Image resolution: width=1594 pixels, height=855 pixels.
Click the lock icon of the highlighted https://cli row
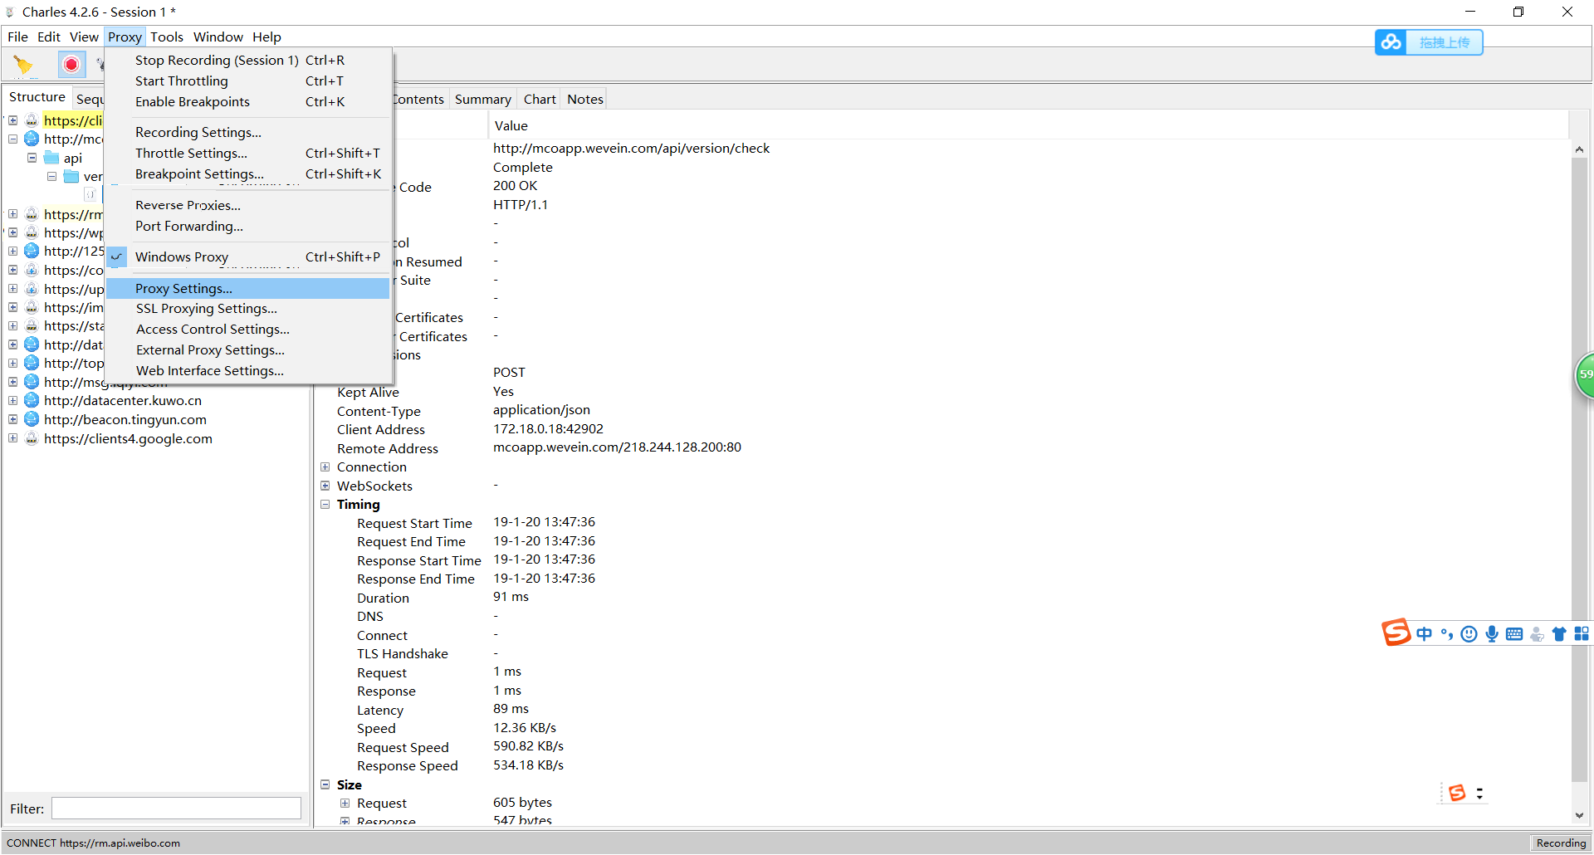click(32, 120)
